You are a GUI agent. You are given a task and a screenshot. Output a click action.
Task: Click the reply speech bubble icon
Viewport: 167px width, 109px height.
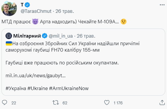[5, 103]
